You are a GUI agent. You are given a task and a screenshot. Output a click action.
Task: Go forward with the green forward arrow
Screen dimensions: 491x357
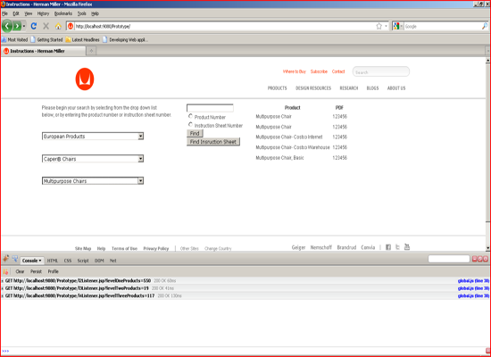pyautogui.click(x=17, y=26)
